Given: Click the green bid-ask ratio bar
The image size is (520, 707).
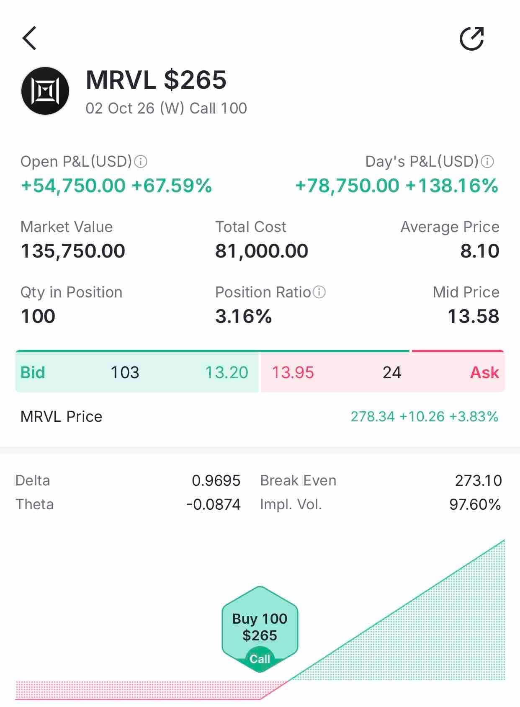Looking at the screenshot, I should [x=213, y=351].
